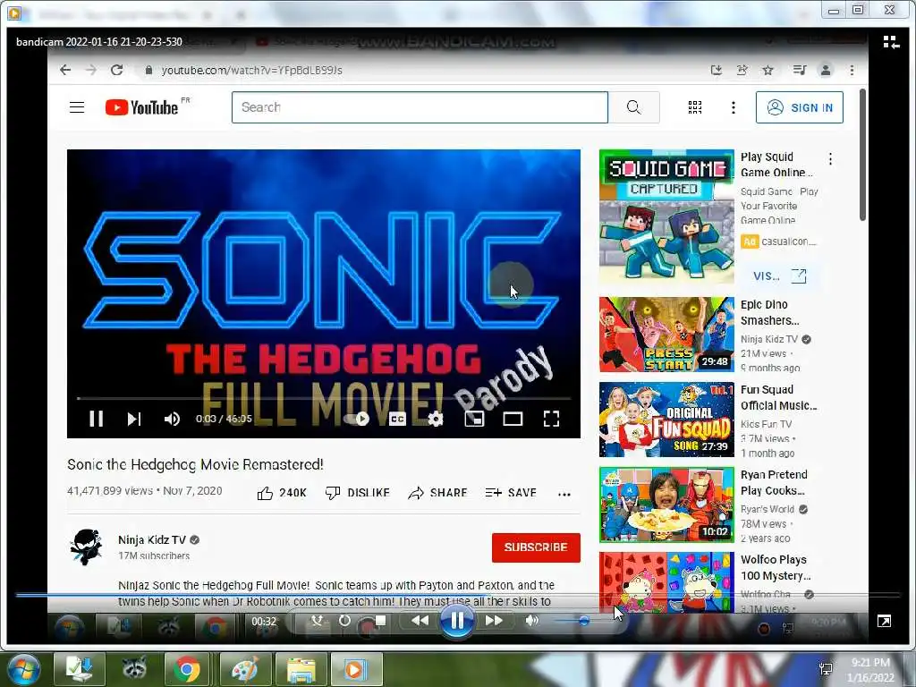Open more actions dots beside SAVE
Screen dimensions: 916x687
pyautogui.click(x=564, y=494)
